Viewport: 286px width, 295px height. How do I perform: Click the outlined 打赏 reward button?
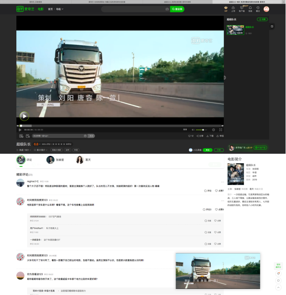coord(219,150)
